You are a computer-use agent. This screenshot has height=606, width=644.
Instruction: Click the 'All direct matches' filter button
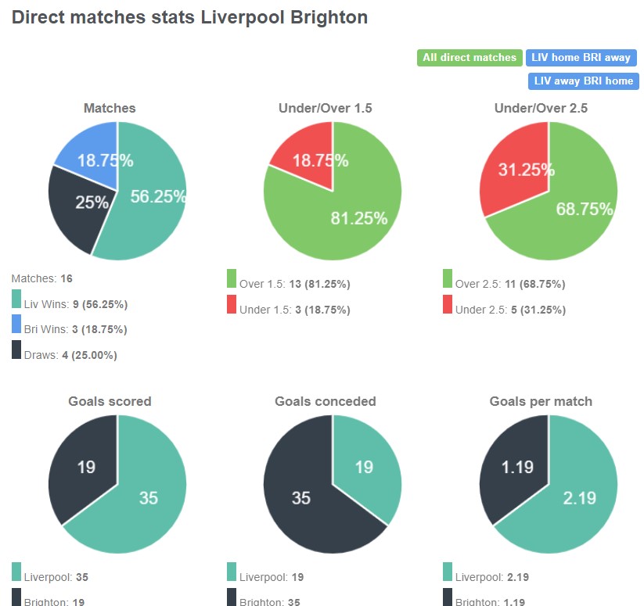tap(470, 57)
